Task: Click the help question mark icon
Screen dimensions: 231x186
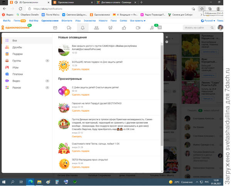Action: pos(167,42)
